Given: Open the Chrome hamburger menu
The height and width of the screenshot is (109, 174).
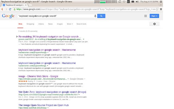Looking at the screenshot, I should click(x=161, y=9).
